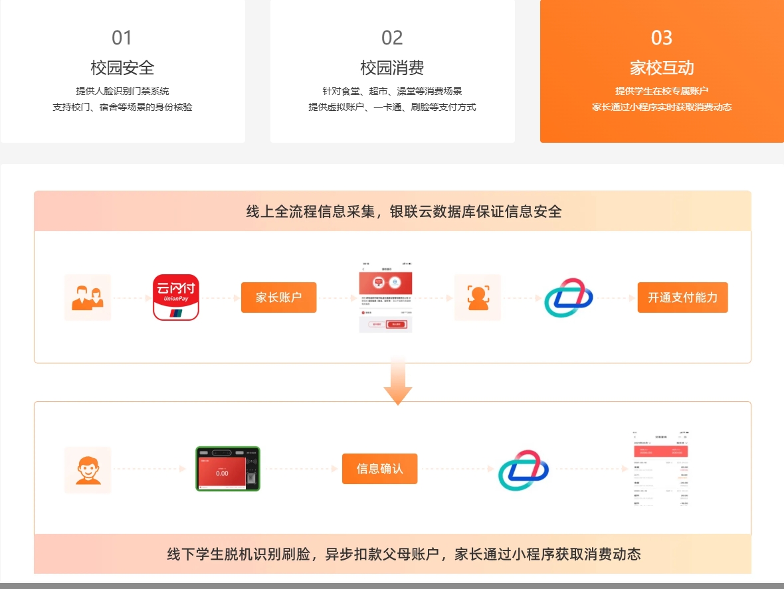Click the interlocking rings logo in the bottom flow
Screen dimensions: 784x589
pos(524,469)
